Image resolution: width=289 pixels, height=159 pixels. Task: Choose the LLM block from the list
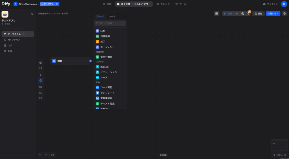(103, 31)
